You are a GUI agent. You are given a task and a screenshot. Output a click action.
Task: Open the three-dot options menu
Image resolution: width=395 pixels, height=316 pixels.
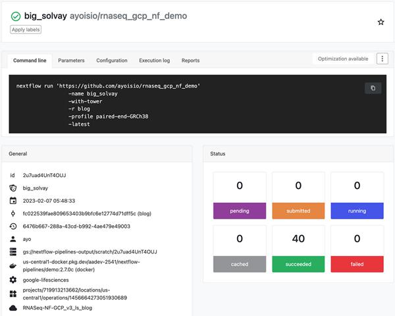[x=382, y=59]
